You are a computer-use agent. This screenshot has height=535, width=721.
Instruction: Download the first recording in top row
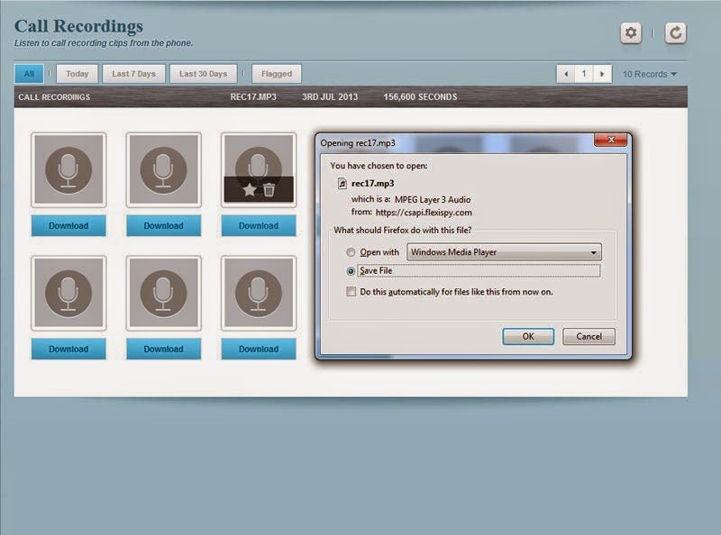68,226
